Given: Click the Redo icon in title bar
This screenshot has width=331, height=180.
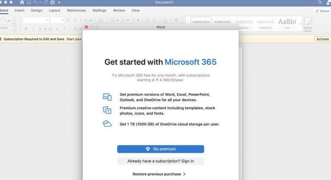Looking at the screenshot, I should (45, 2).
